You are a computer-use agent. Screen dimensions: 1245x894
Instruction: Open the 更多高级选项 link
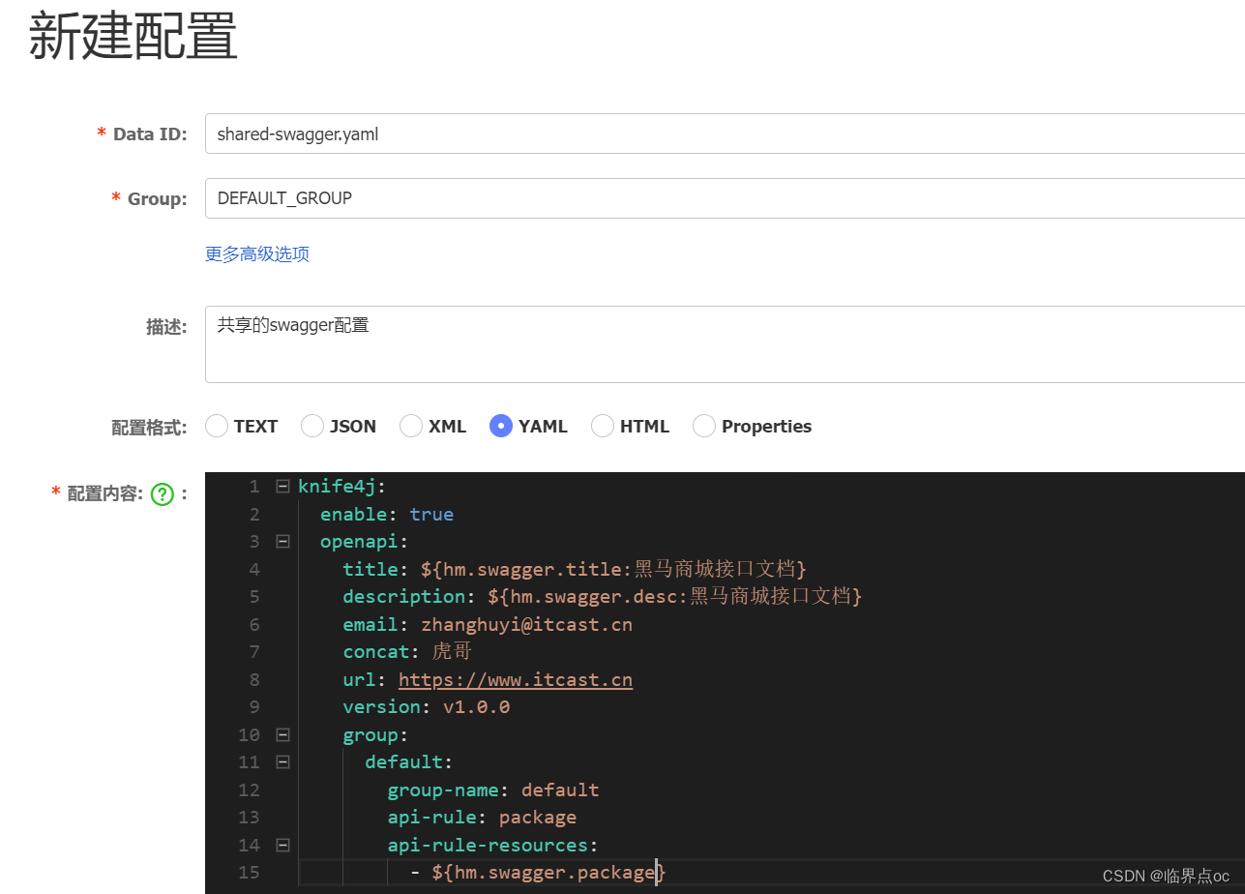point(257,254)
